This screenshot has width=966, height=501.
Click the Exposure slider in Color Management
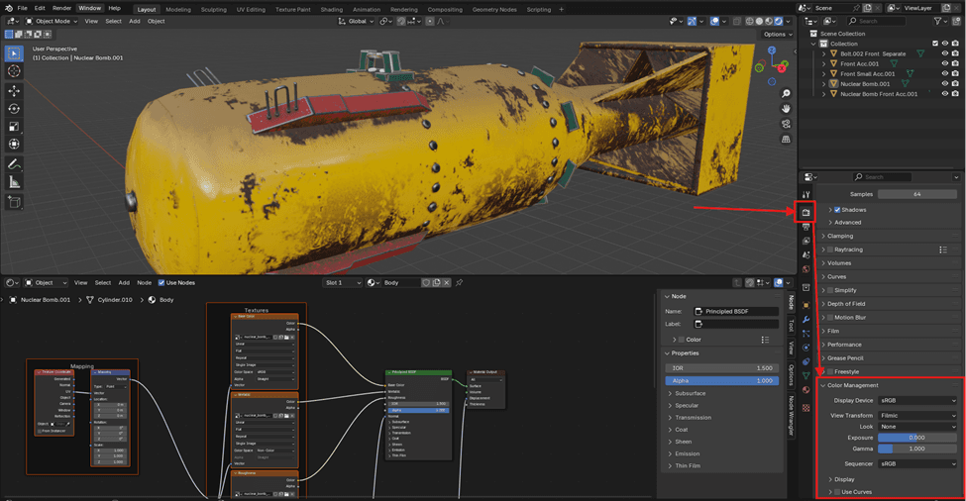pyautogui.click(x=916, y=437)
